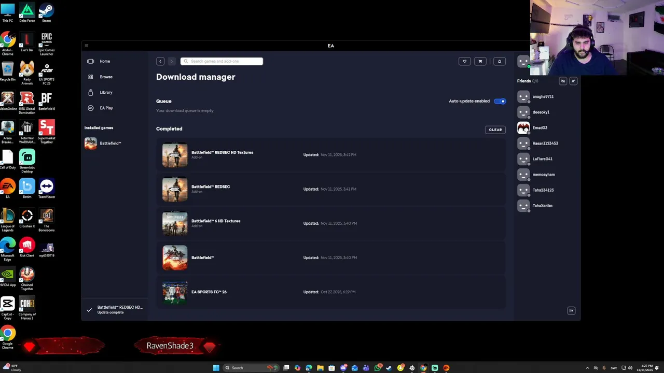Select the Recycle Bin desktop icon

point(7,71)
